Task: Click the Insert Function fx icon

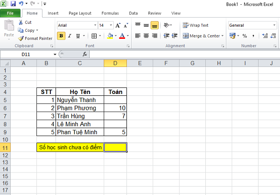Action: 85,54
